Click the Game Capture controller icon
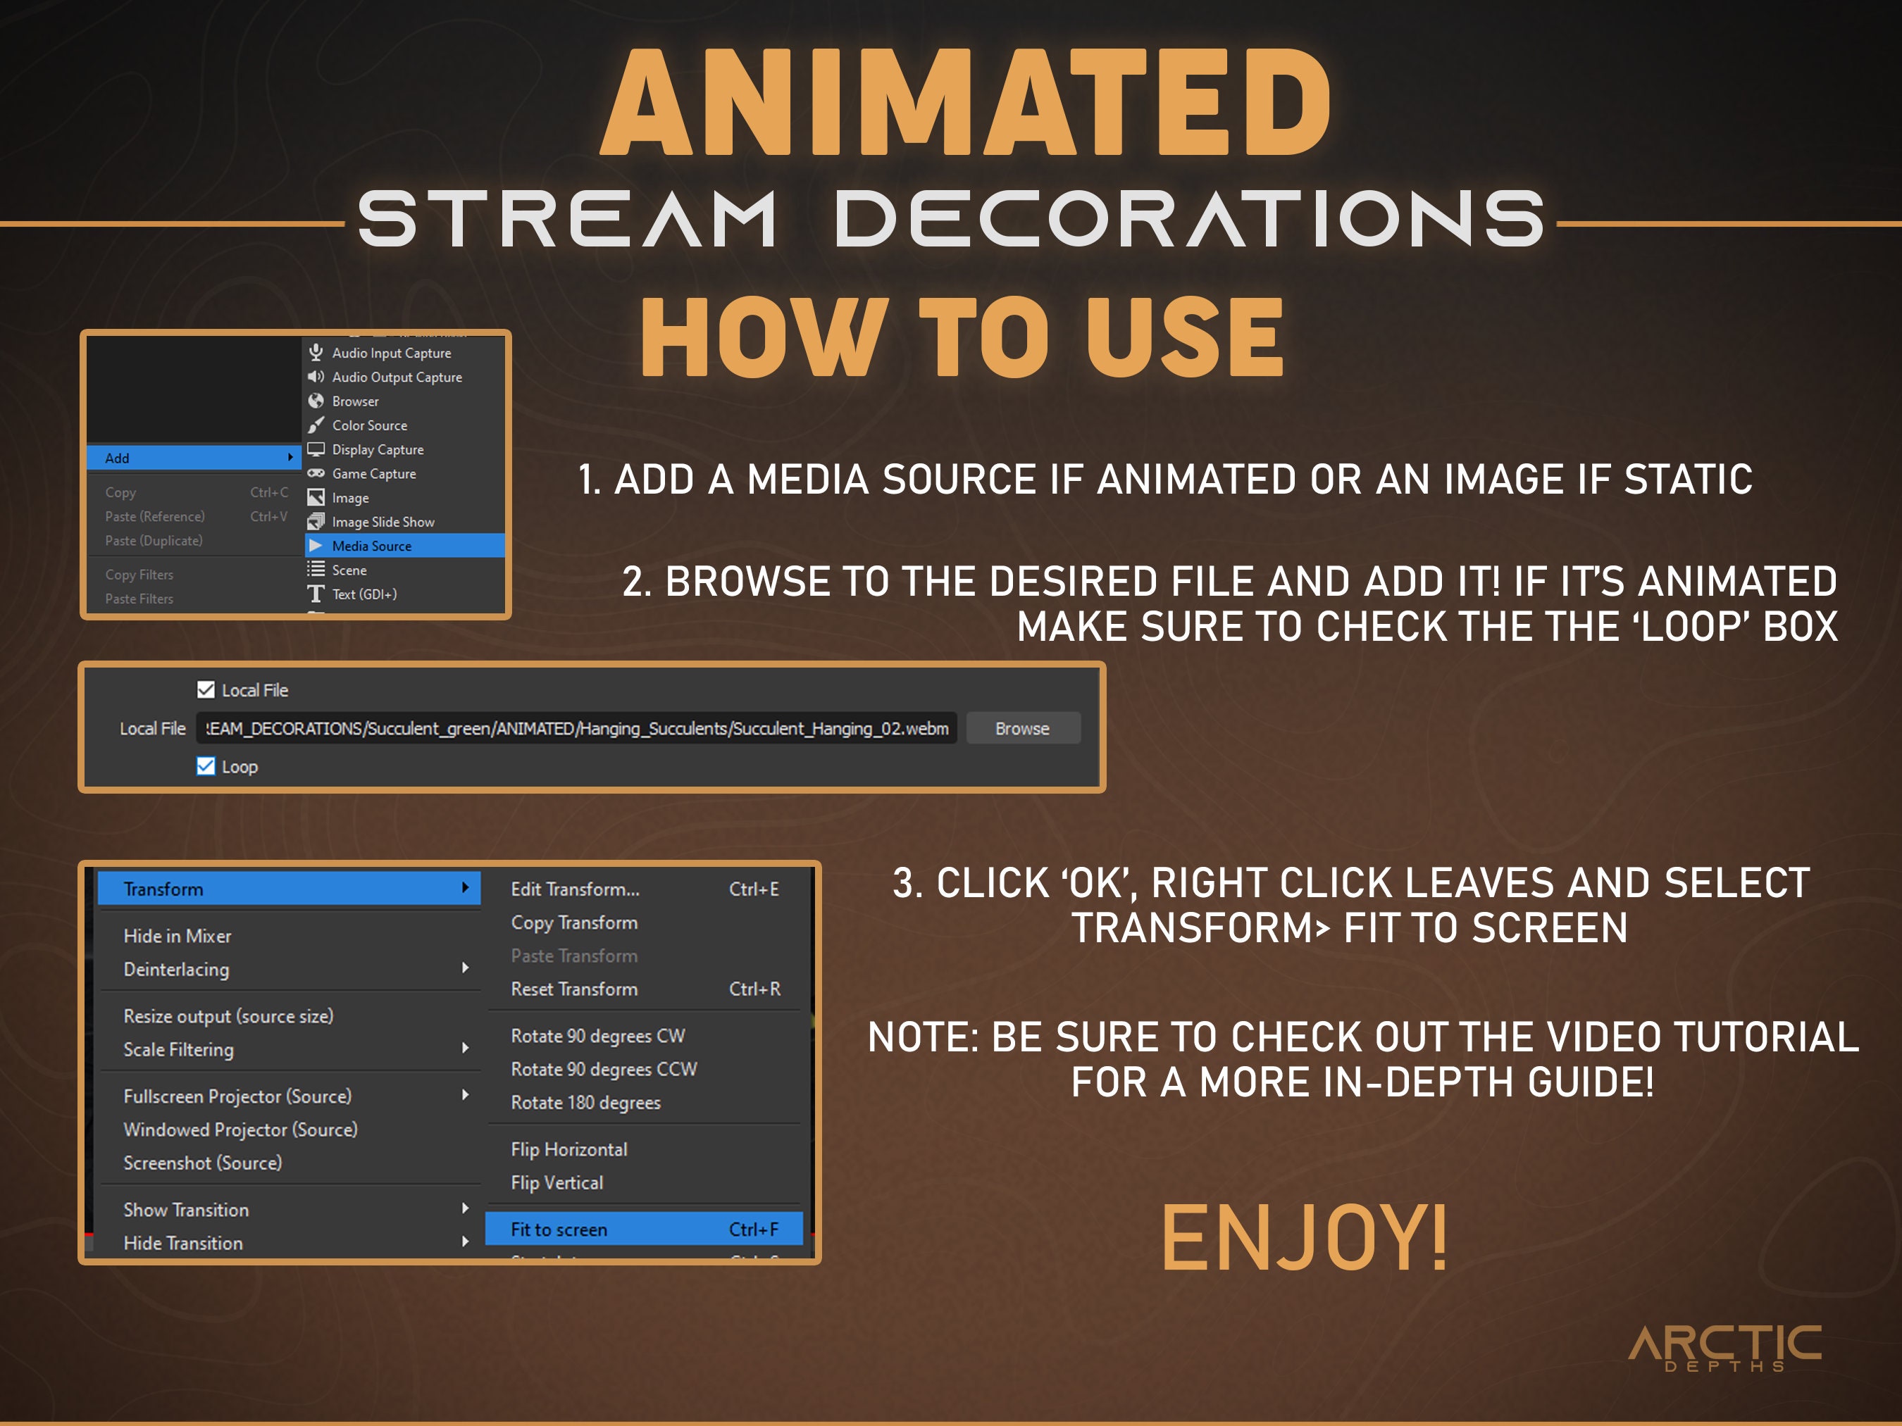The height and width of the screenshot is (1426, 1902). (316, 474)
